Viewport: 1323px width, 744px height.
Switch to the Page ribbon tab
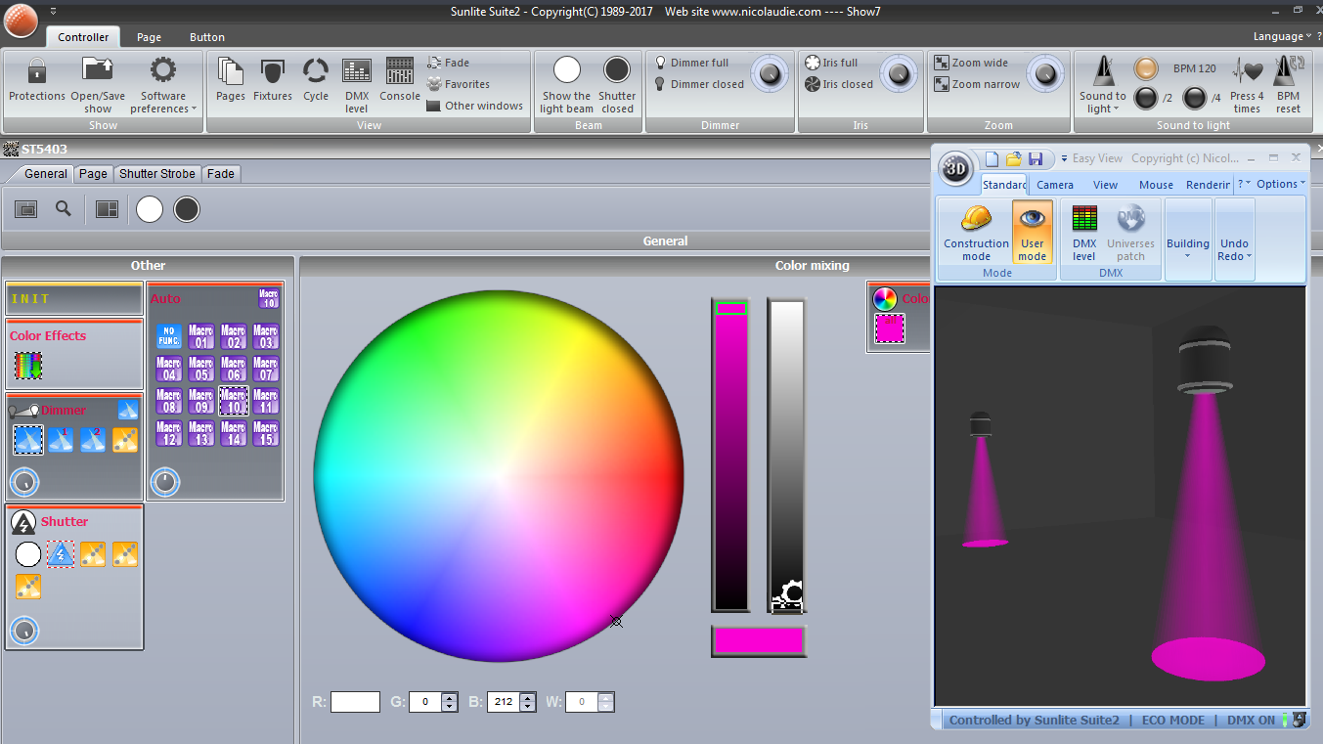pos(149,37)
